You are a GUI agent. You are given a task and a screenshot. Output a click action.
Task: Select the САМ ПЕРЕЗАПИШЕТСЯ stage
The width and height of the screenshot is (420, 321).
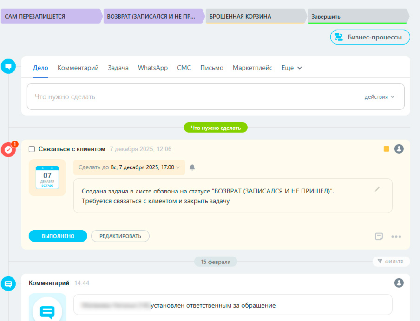52,16
